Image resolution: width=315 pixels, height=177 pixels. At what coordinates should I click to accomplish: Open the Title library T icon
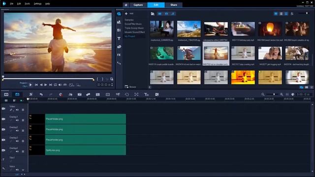pyautogui.click(x=119, y=38)
